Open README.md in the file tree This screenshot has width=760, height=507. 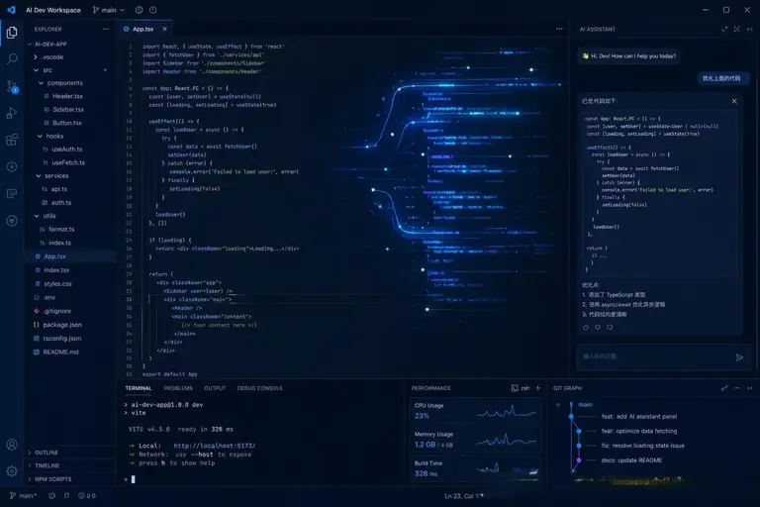pyautogui.click(x=60, y=353)
